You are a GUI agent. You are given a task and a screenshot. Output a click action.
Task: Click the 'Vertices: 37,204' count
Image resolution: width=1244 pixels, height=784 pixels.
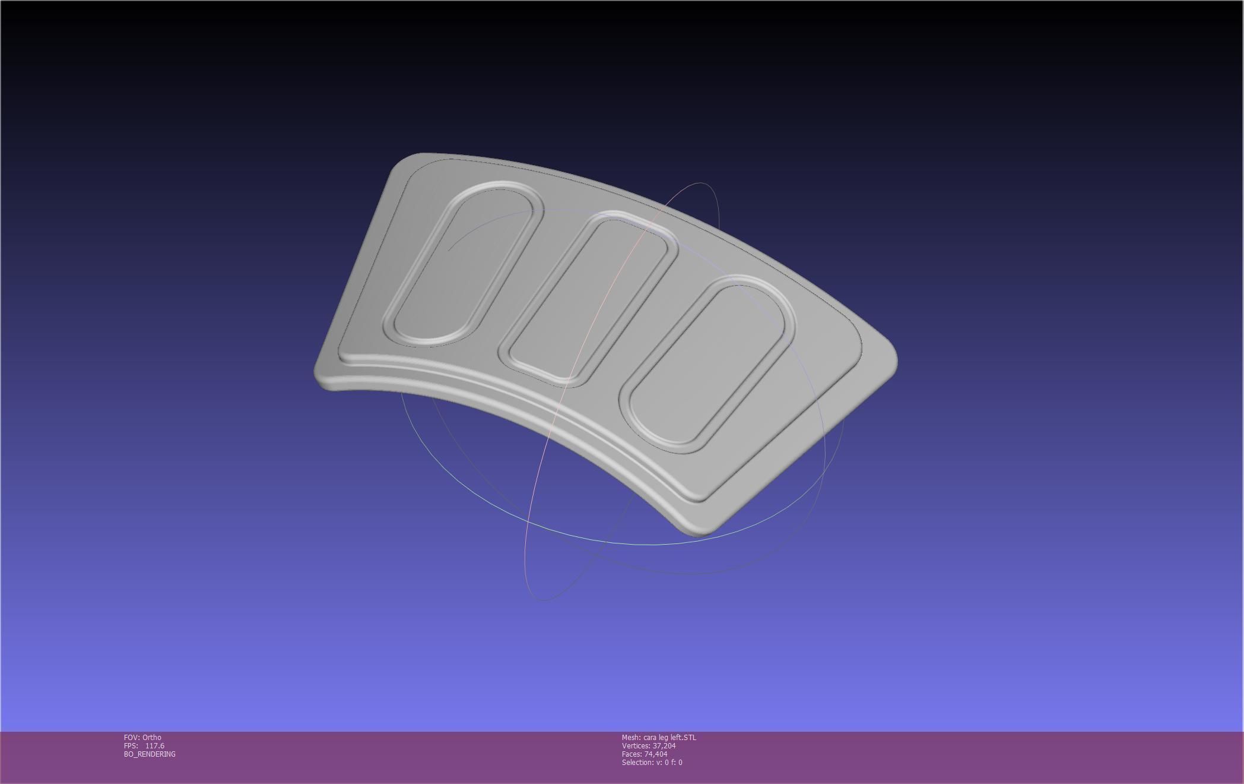click(x=649, y=745)
